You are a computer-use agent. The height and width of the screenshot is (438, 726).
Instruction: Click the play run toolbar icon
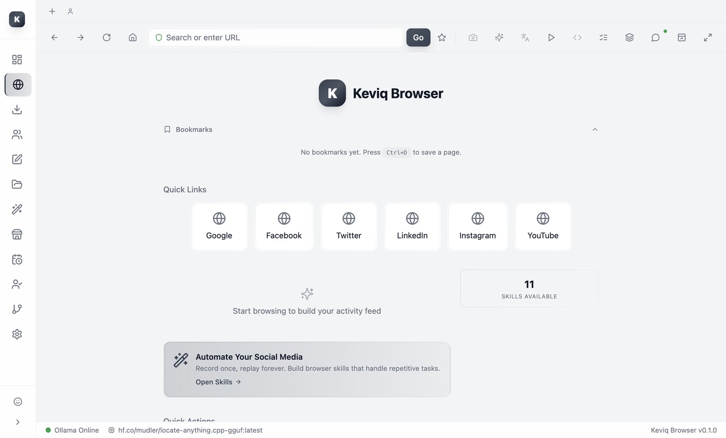tap(551, 37)
